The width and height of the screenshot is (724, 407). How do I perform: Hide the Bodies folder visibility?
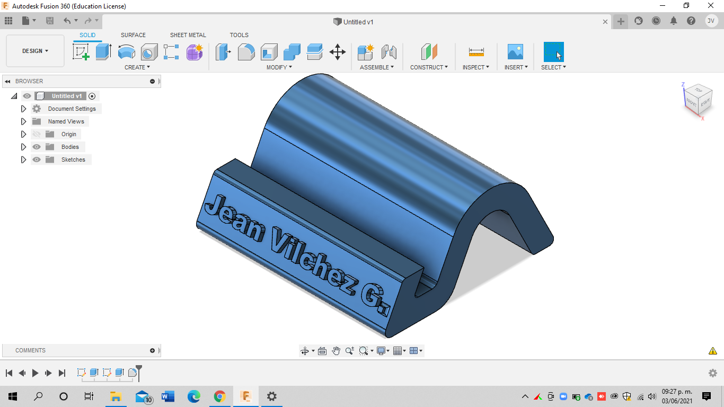pyautogui.click(x=36, y=147)
